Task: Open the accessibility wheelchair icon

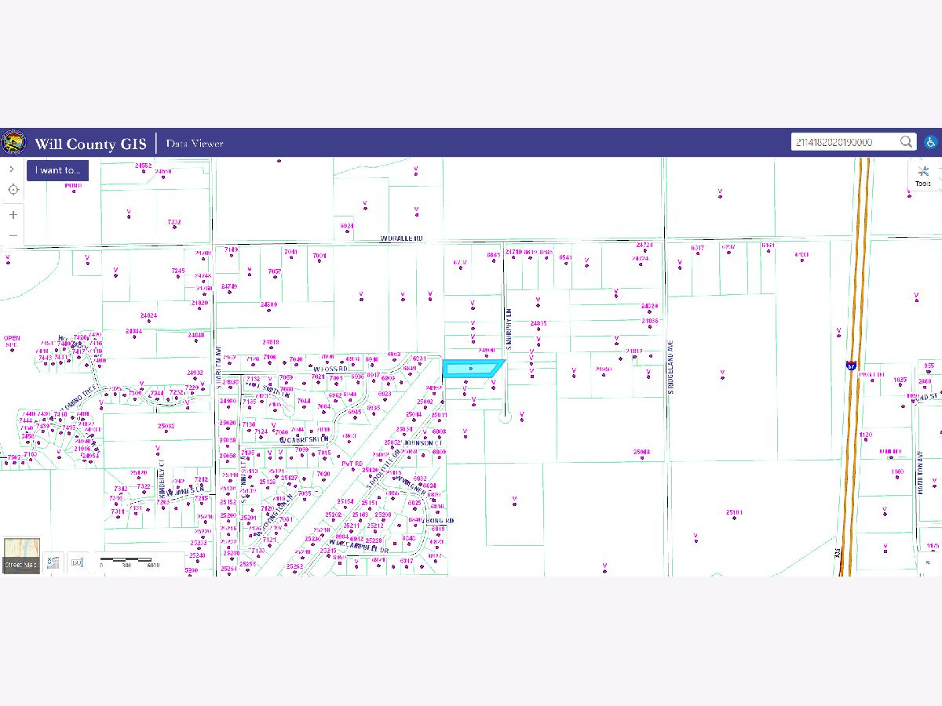Action: [929, 142]
